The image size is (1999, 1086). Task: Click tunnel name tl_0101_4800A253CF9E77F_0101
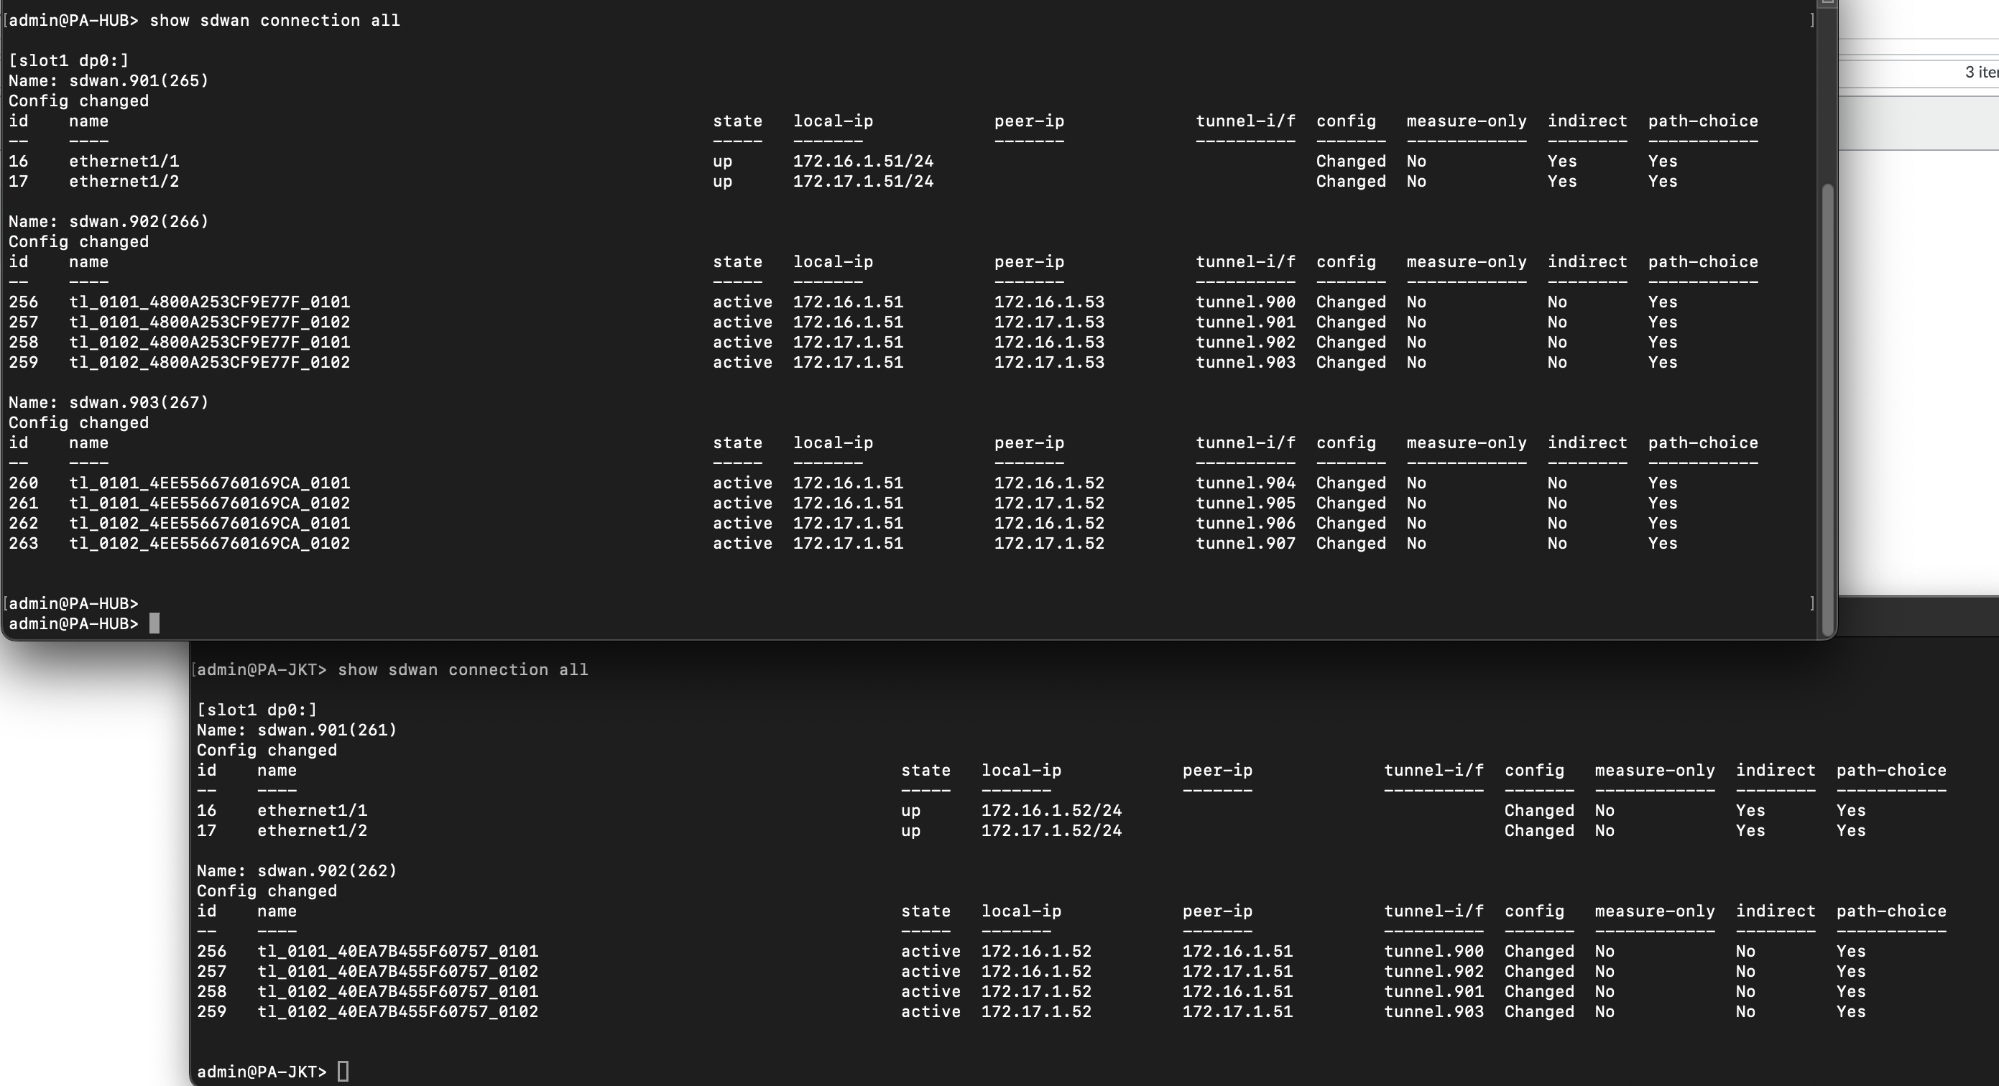pos(210,302)
